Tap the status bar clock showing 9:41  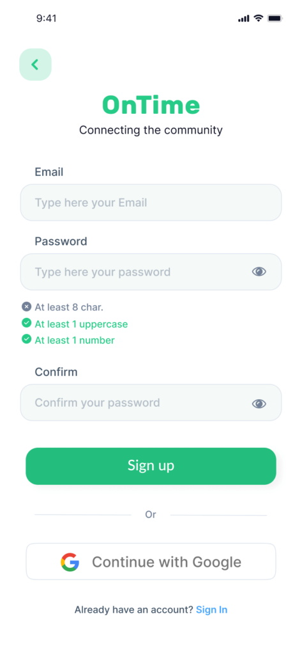click(x=47, y=19)
